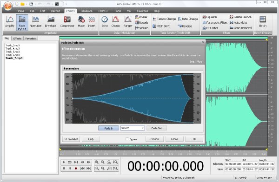Apply the Invert effect
The image size is (279, 182).
pos(92,22)
